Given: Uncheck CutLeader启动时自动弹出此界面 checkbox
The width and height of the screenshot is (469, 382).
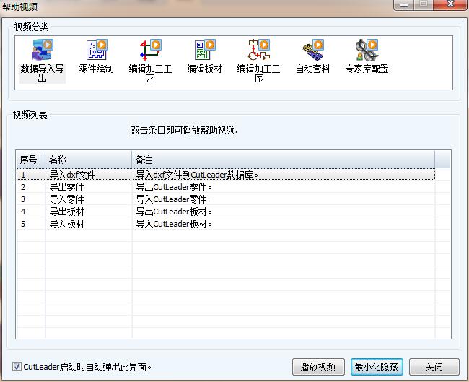Looking at the screenshot, I should (17, 366).
